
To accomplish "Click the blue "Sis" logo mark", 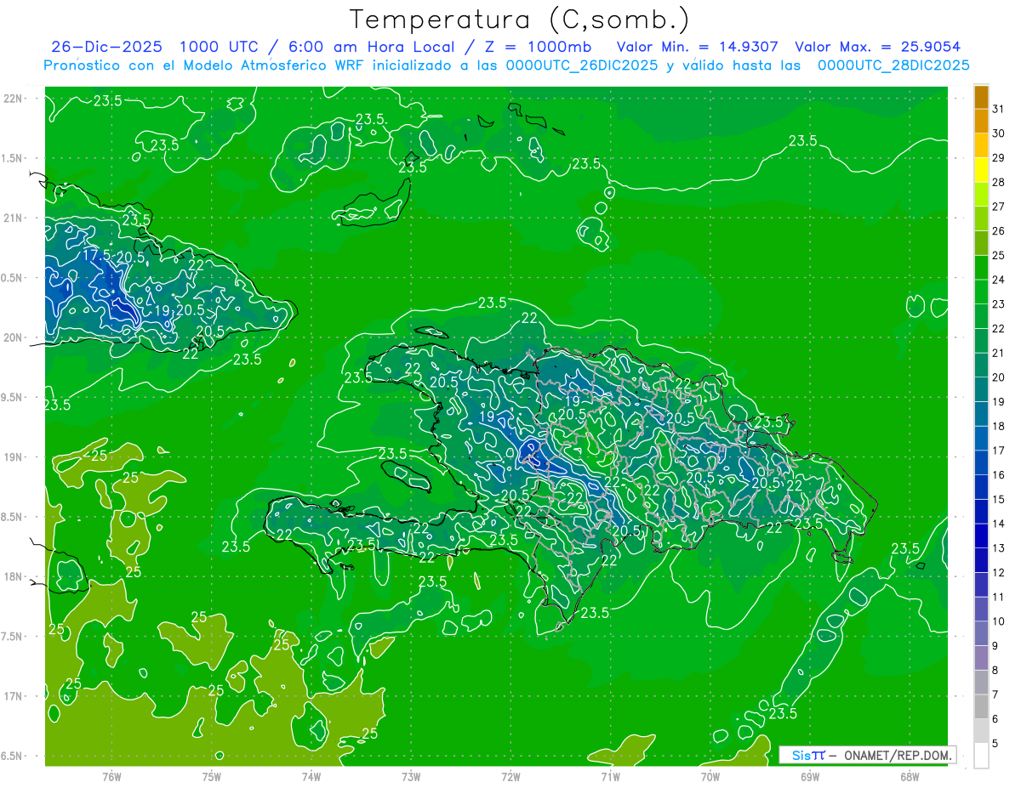I will coord(801,755).
